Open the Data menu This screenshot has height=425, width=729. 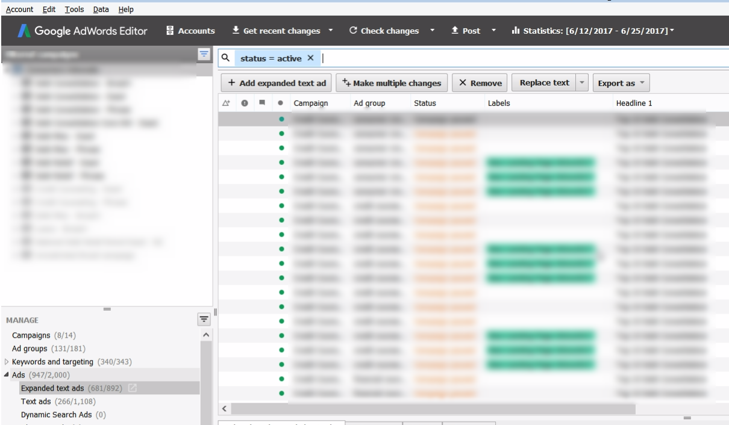coord(100,10)
